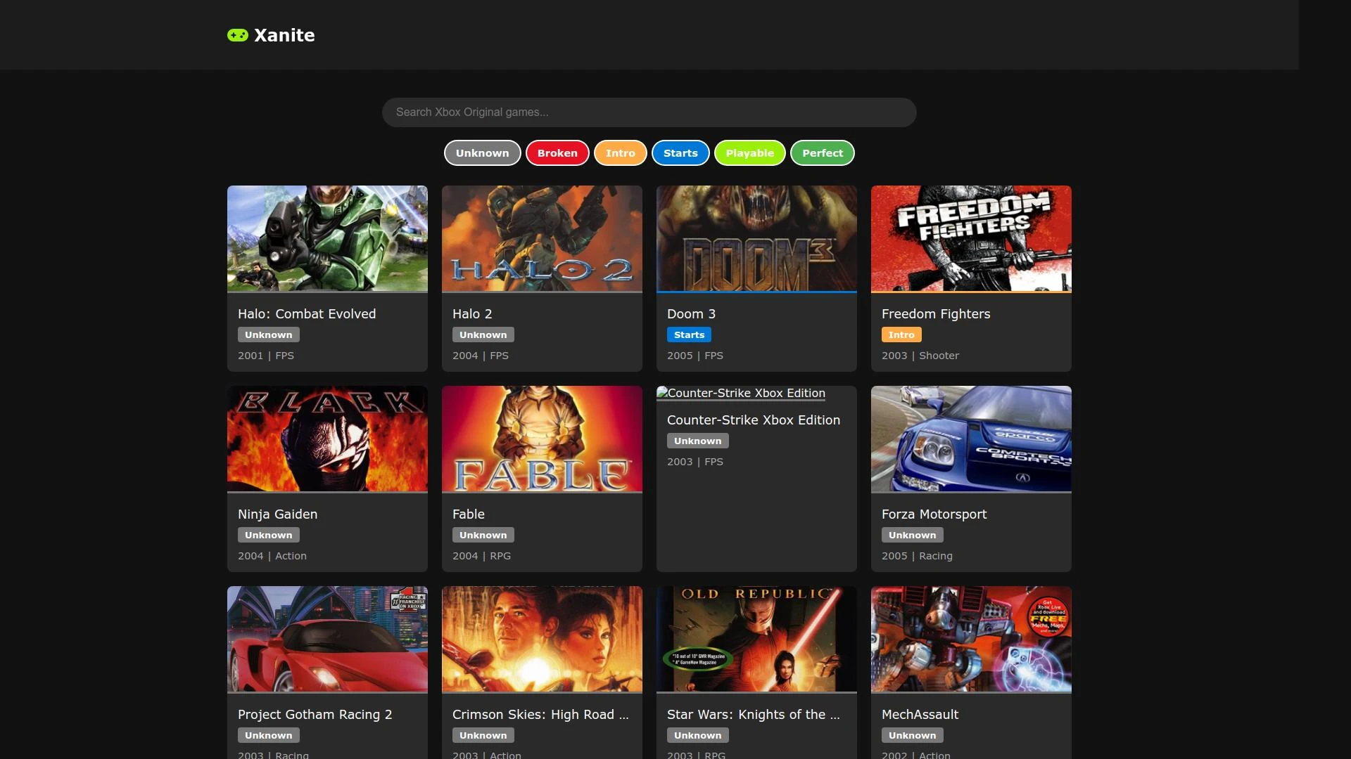This screenshot has width=1351, height=759.
Task: Toggle the red Broken status filter
Action: click(x=557, y=153)
